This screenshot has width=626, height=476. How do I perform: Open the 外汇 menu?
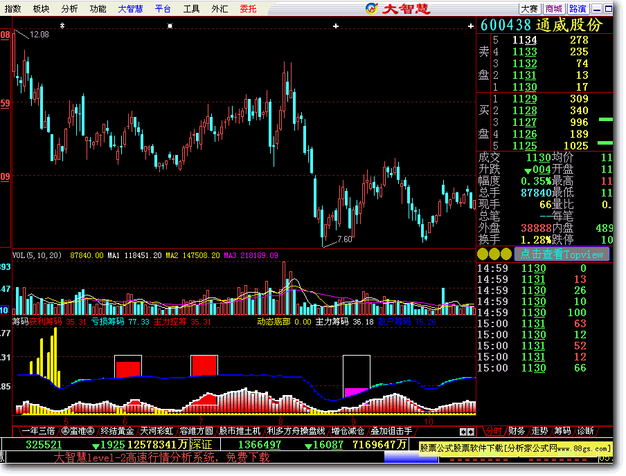[x=220, y=8]
